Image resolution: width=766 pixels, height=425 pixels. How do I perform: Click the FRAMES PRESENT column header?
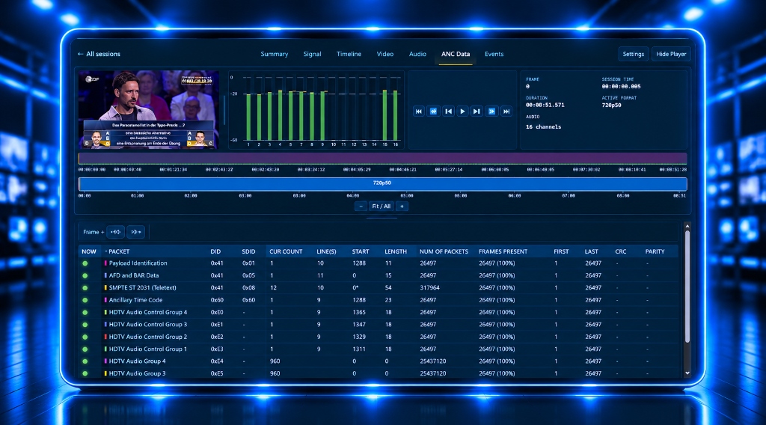(x=503, y=251)
